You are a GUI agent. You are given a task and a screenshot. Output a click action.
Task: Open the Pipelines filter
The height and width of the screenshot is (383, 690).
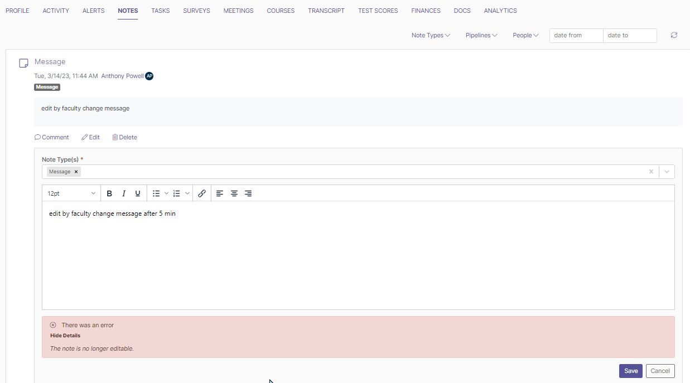(x=481, y=35)
